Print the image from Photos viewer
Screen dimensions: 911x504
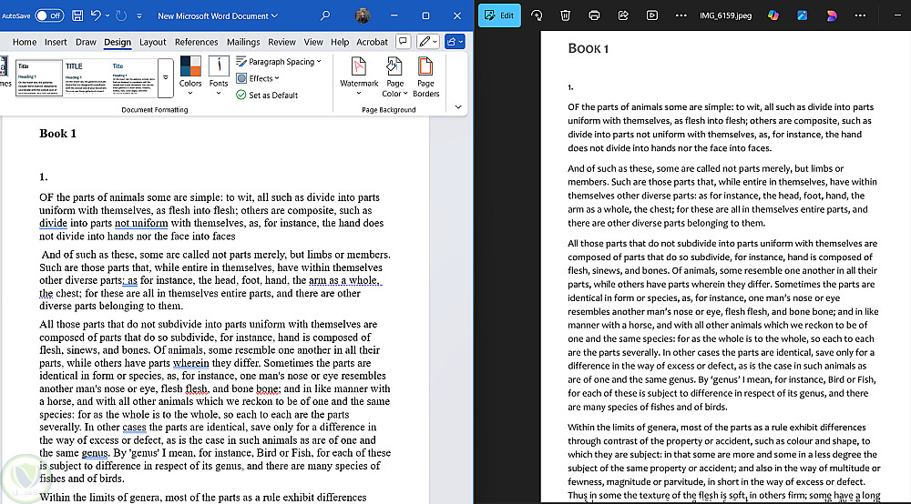(594, 15)
